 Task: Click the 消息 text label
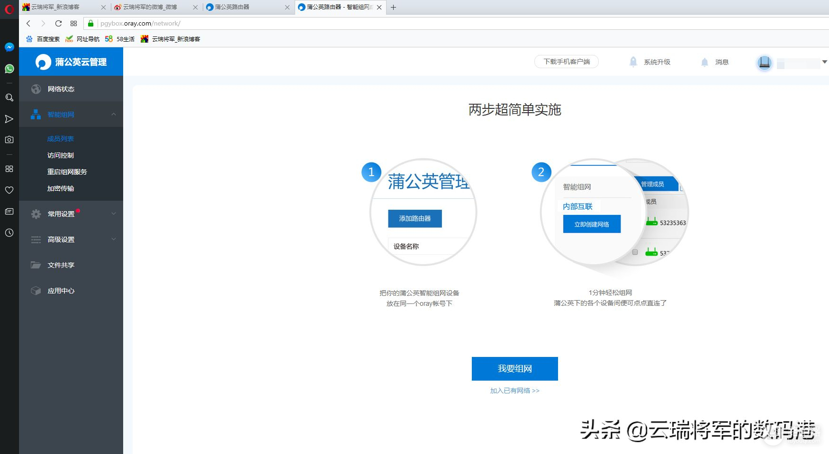[722, 62]
